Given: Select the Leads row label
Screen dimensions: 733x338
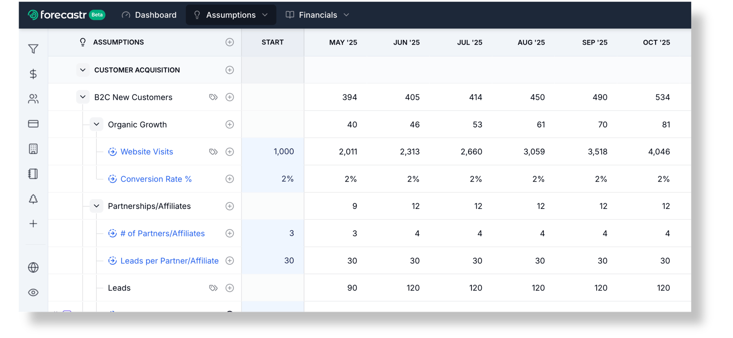Looking at the screenshot, I should coord(119,288).
